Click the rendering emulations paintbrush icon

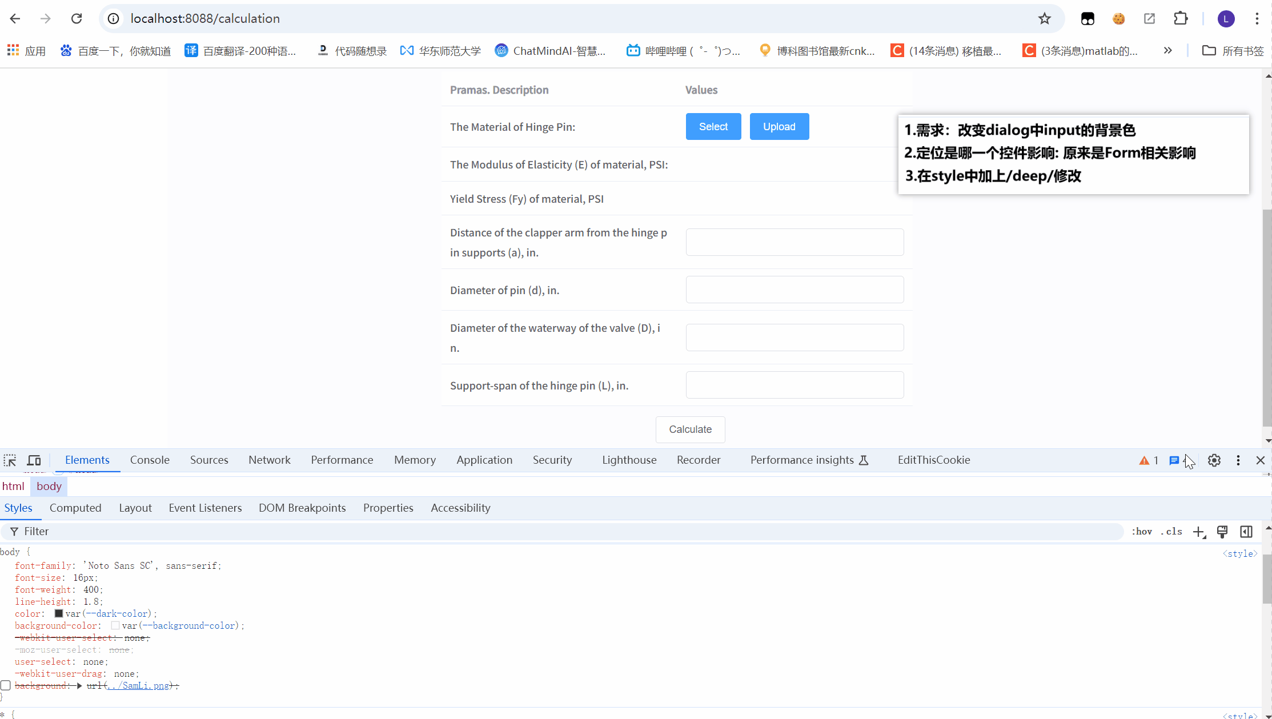[1222, 532]
